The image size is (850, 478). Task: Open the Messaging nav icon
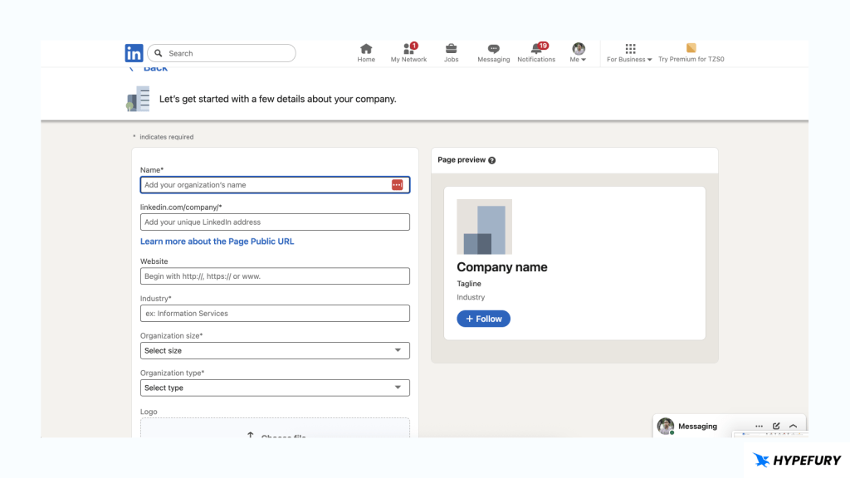coord(494,50)
